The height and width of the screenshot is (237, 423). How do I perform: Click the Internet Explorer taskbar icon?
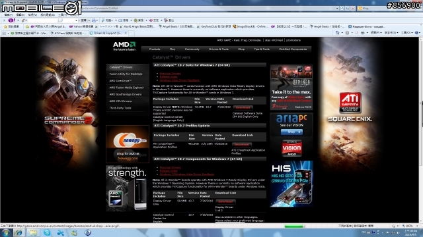coord(19,232)
